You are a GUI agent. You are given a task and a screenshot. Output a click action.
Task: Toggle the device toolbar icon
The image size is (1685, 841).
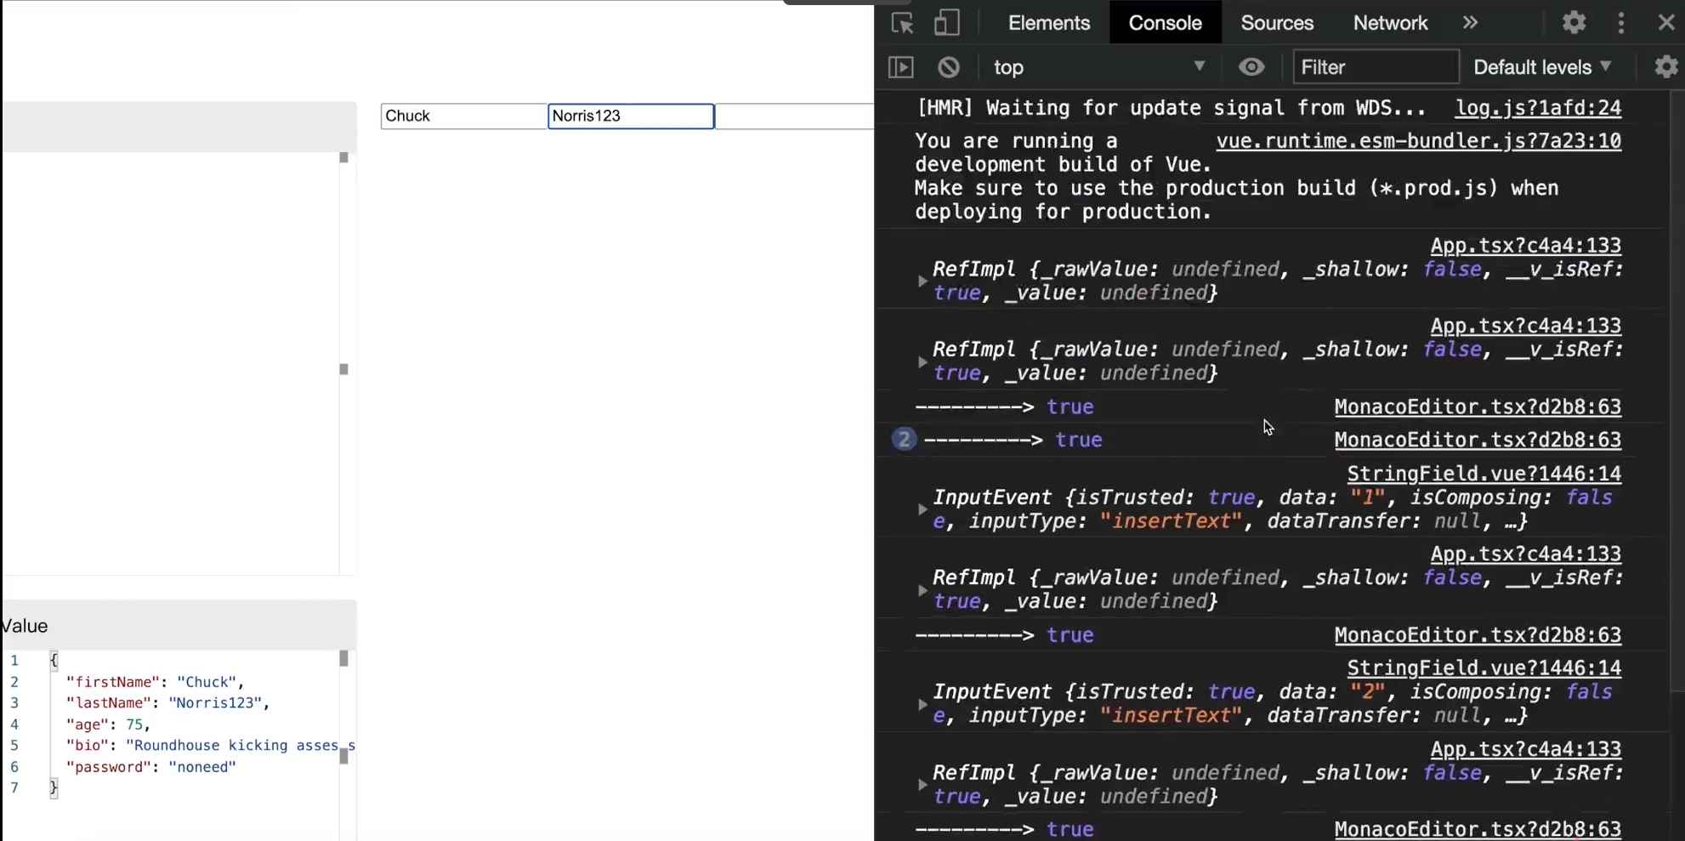946,23
